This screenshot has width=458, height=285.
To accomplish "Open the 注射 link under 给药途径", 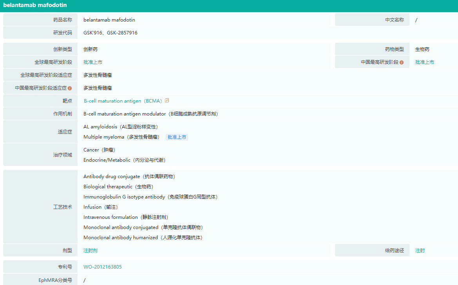I will (420, 251).
